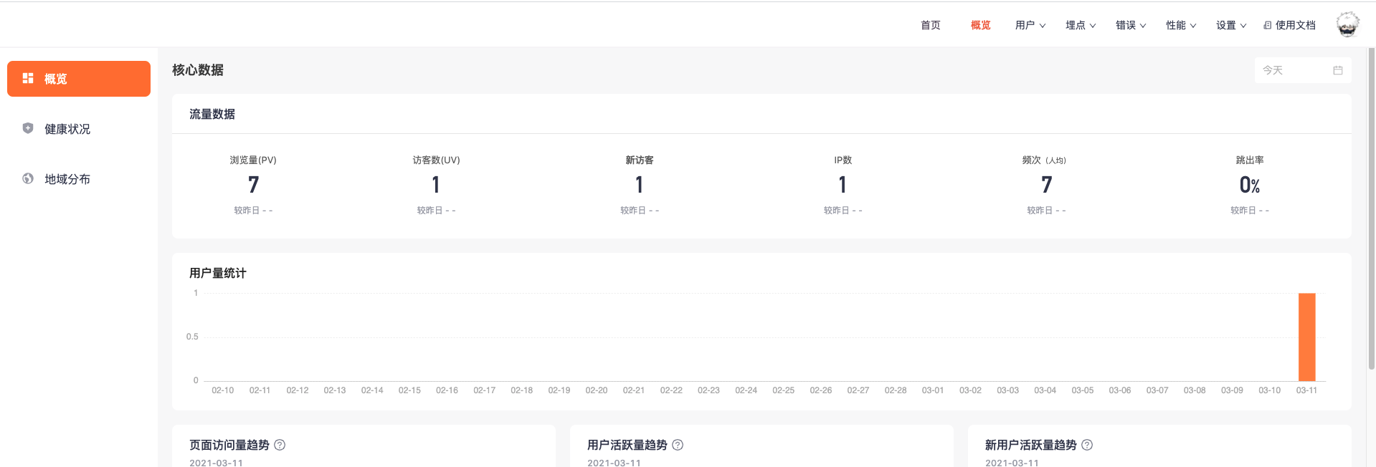Screen dimensions: 1376x467
Task: Open the 错误 dropdown menu
Action: [1131, 25]
